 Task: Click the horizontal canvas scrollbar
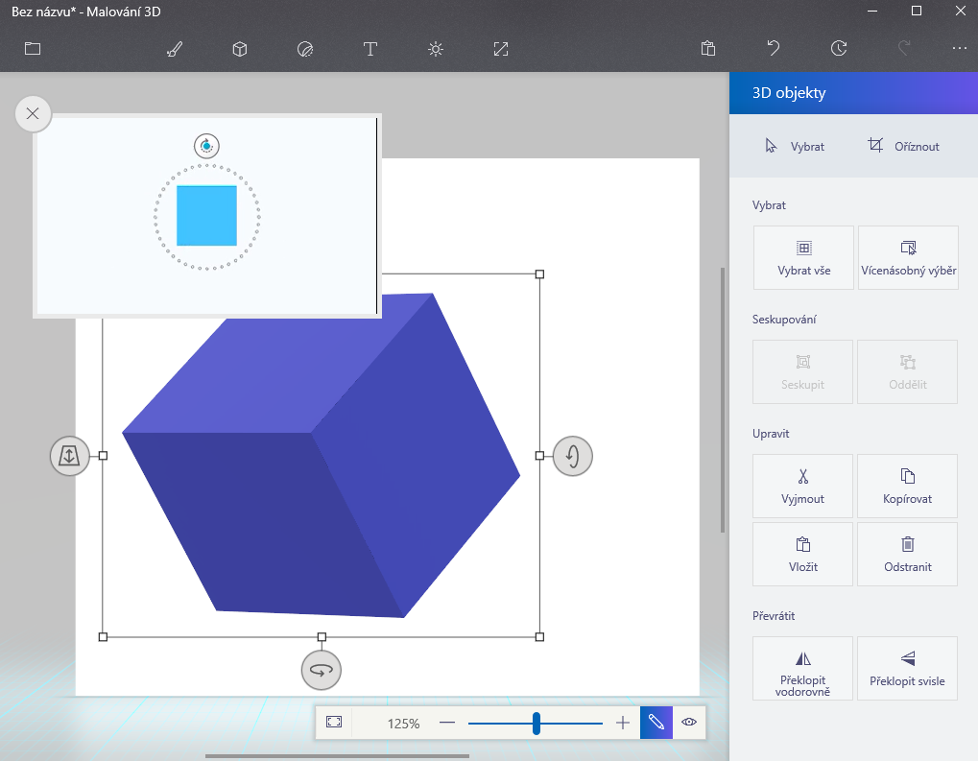[x=337, y=756]
